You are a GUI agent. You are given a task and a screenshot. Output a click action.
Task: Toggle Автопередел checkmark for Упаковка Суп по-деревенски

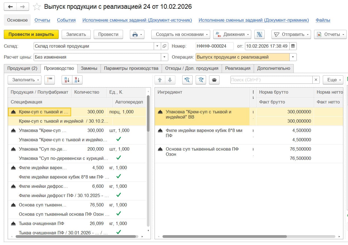[x=119, y=158]
